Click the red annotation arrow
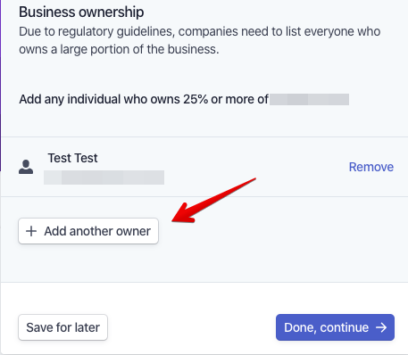Image resolution: width=408 pixels, height=355 pixels. pyautogui.click(x=213, y=201)
